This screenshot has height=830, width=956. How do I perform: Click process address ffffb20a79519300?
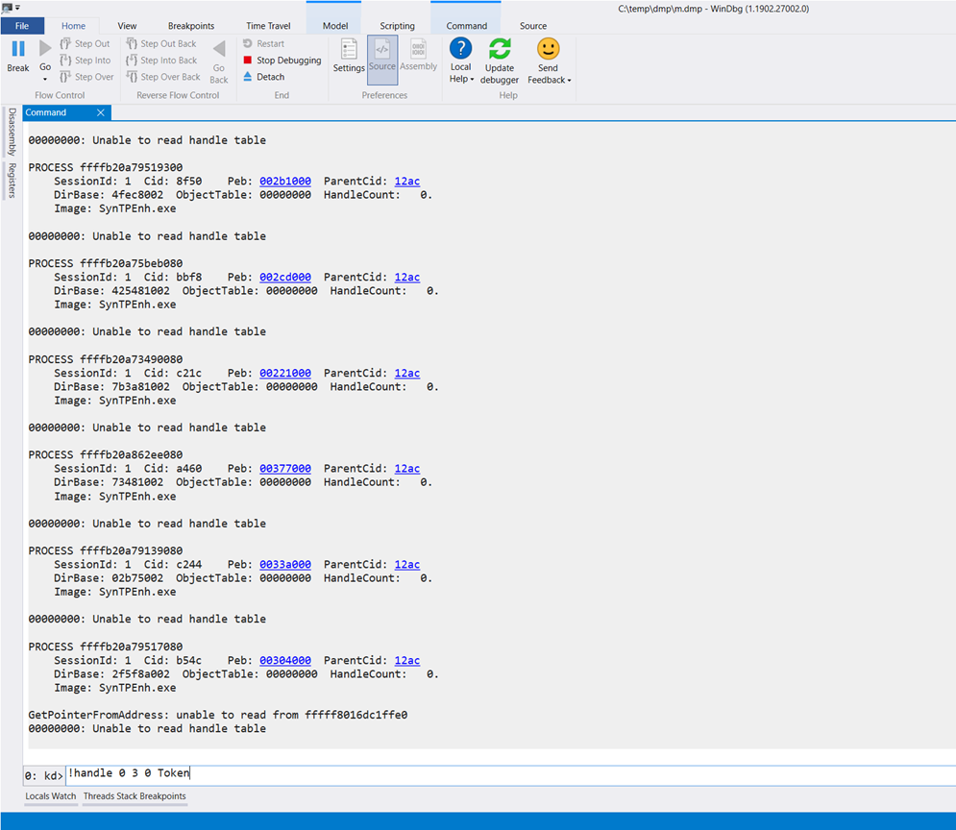pos(131,167)
